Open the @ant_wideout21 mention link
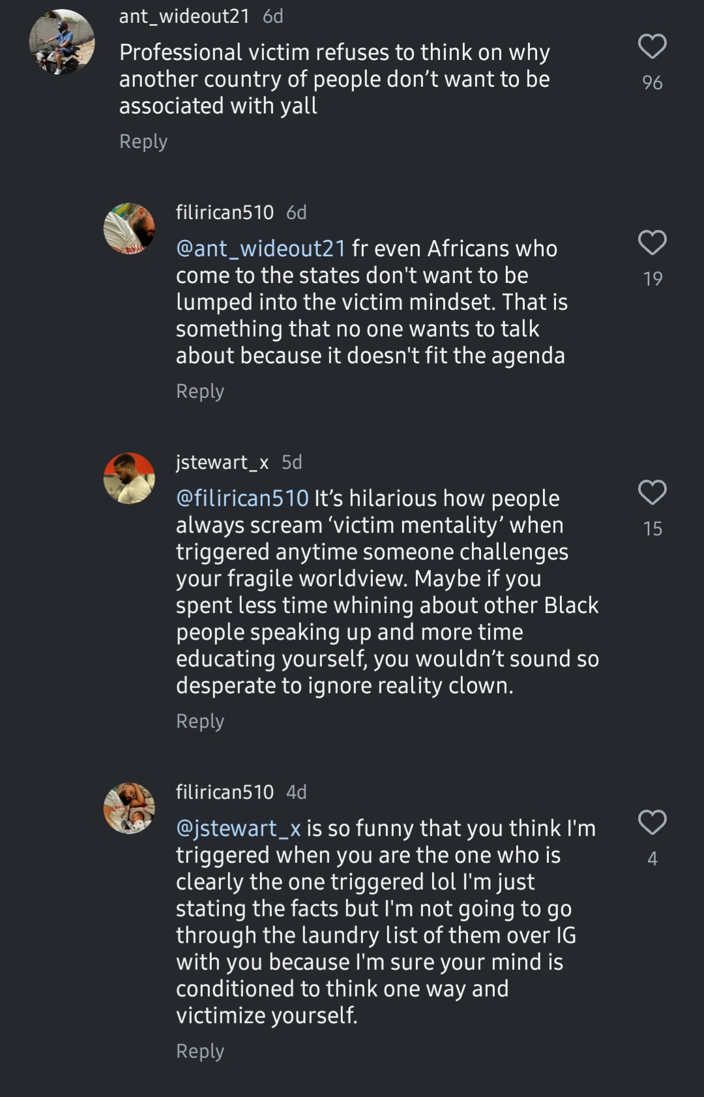The width and height of the screenshot is (704, 1097). pos(261,248)
